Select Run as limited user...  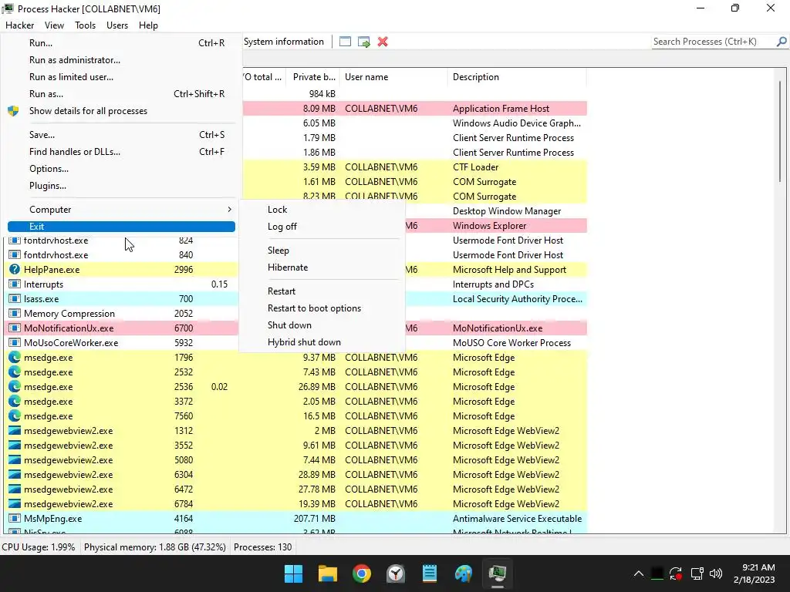[x=121, y=77]
